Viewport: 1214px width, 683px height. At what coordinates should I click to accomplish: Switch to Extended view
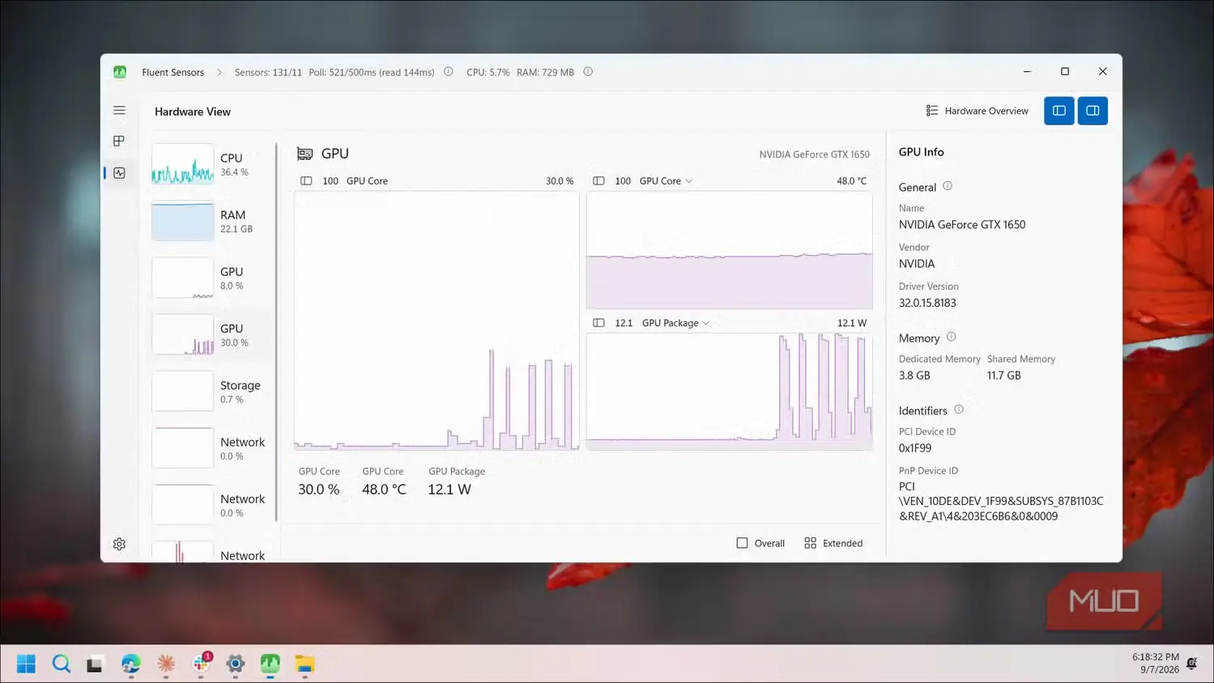[833, 543]
